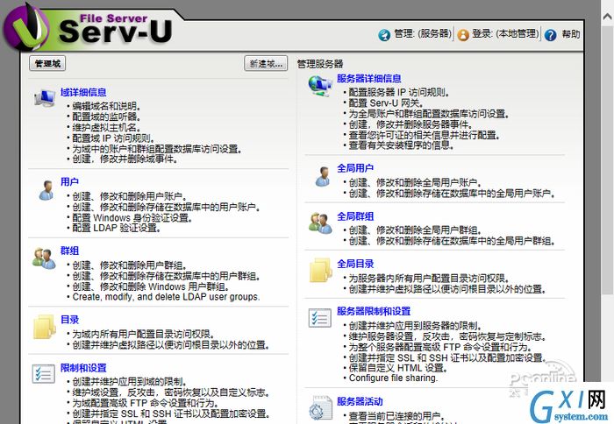The height and width of the screenshot is (424, 614).
Task: Open the 帮助 help link
Action: pos(570,34)
